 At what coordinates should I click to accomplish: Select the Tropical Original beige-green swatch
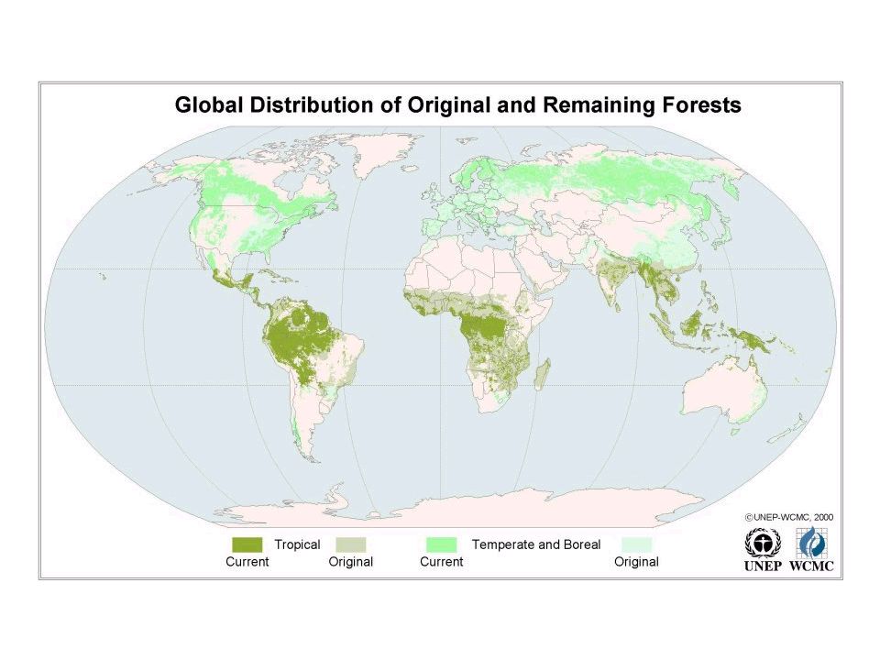coord(351,544)
